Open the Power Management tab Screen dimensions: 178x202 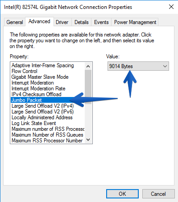[135, 22]
